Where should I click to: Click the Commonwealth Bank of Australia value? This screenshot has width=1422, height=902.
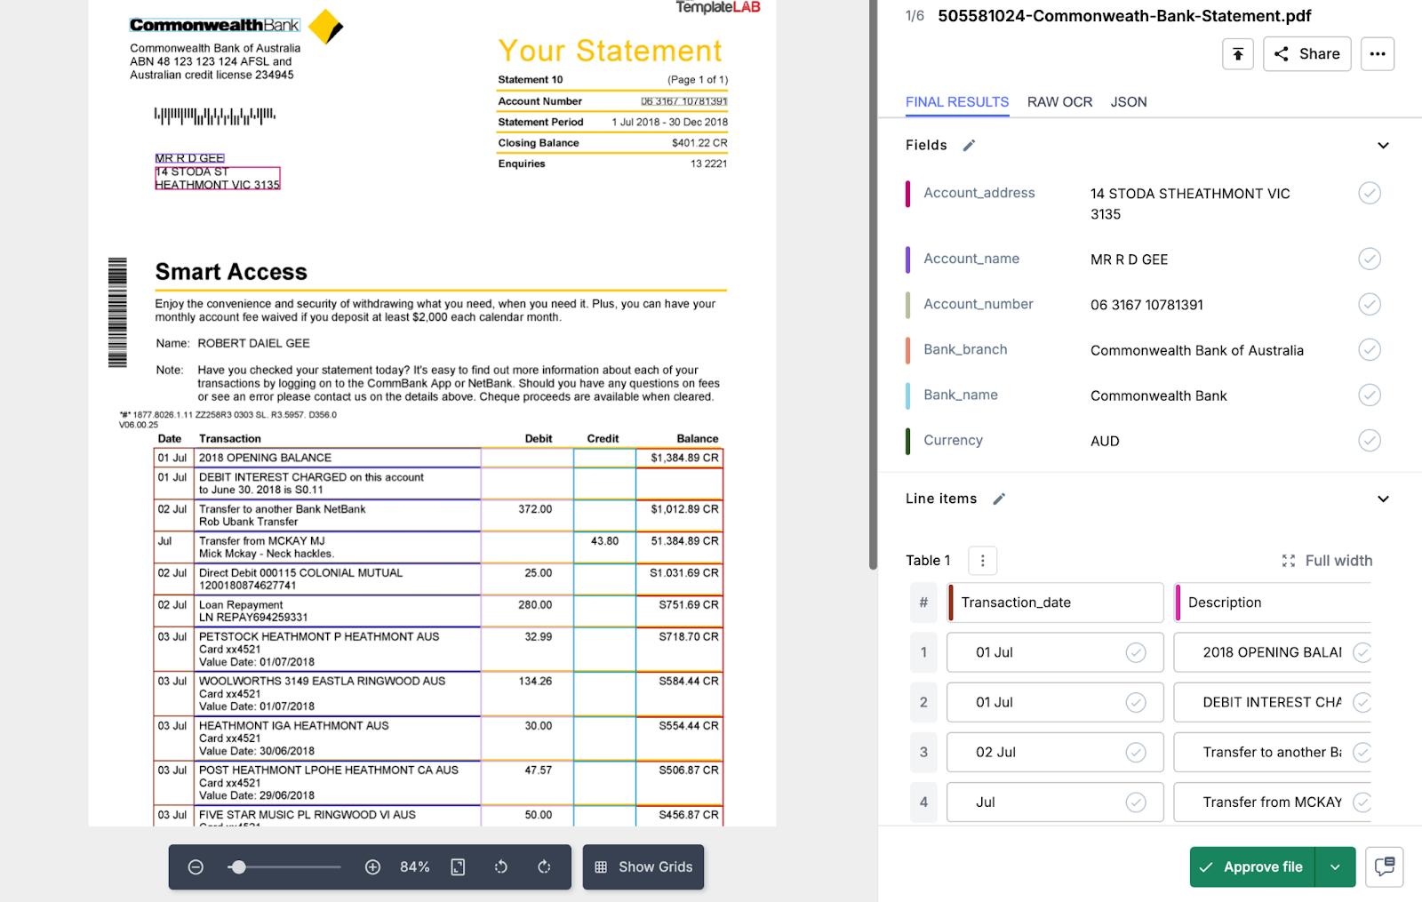(x=1197, y=350)
